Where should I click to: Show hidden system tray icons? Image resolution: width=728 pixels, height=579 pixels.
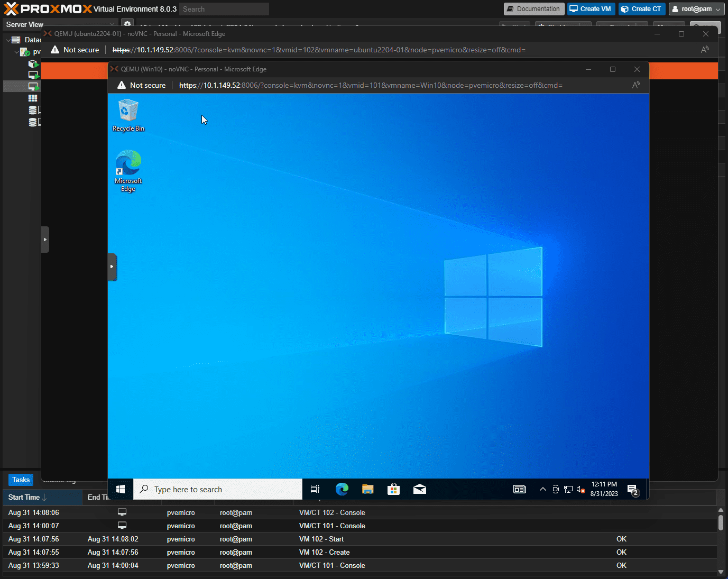pyautogui.click(x=542, y=489)
